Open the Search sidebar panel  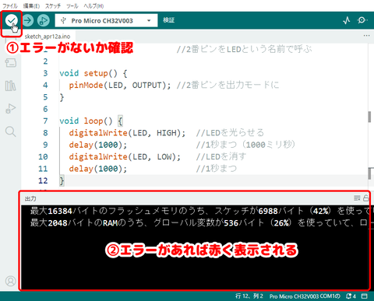(x=11, y=131)
